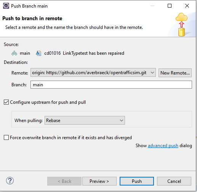The height and width of the screenshot is (192, 197).
Task: Uncheck Configure upstream for push and pull
Action: pos(6,102)
